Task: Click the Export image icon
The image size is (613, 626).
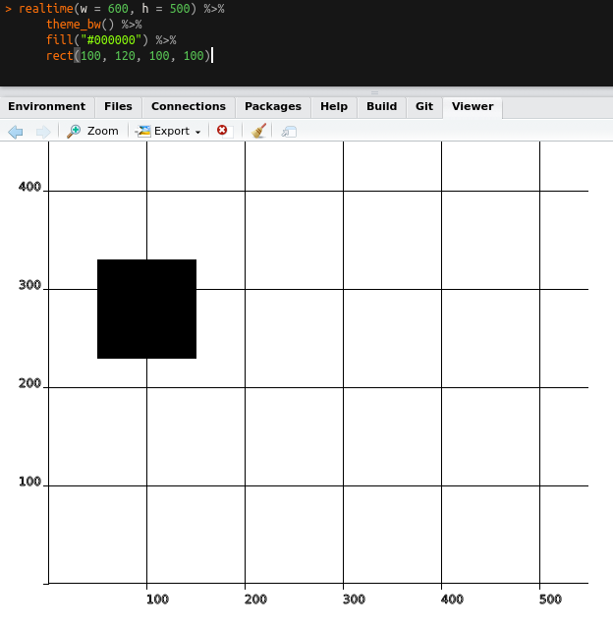Action: (x=143, y=131)
